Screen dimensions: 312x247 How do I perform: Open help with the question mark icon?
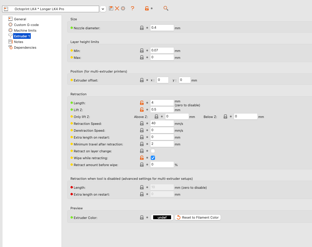133,8
